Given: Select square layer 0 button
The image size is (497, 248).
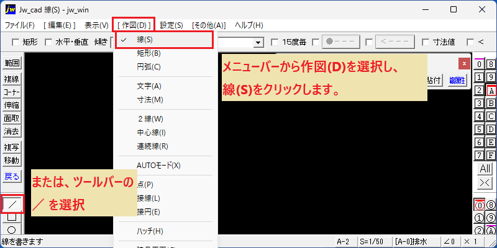Looking at the screenshot, I should point(480,64).
